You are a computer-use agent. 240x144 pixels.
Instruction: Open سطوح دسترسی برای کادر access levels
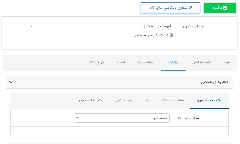(x=170, y=8)
